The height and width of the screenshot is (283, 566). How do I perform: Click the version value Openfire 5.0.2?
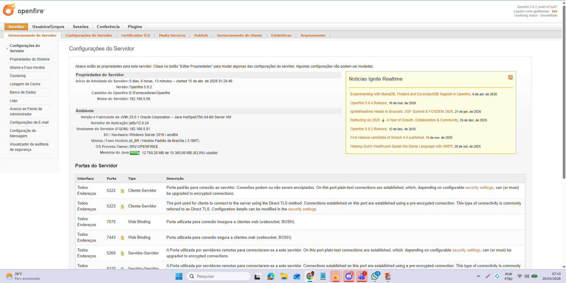click(x=140, y=87)
